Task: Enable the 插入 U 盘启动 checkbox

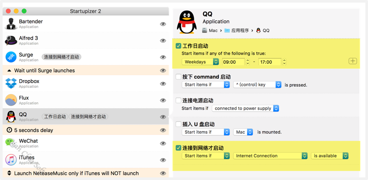Action: click(x=178, y=124)
